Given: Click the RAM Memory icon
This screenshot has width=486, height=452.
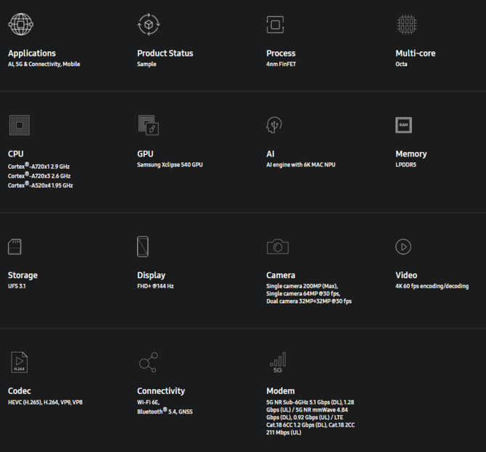Looking at the screenshot, I should [403, 125].
